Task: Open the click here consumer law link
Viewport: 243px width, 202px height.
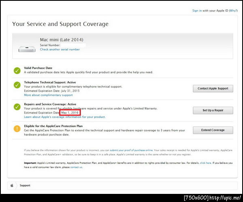Action: [205, 163]
